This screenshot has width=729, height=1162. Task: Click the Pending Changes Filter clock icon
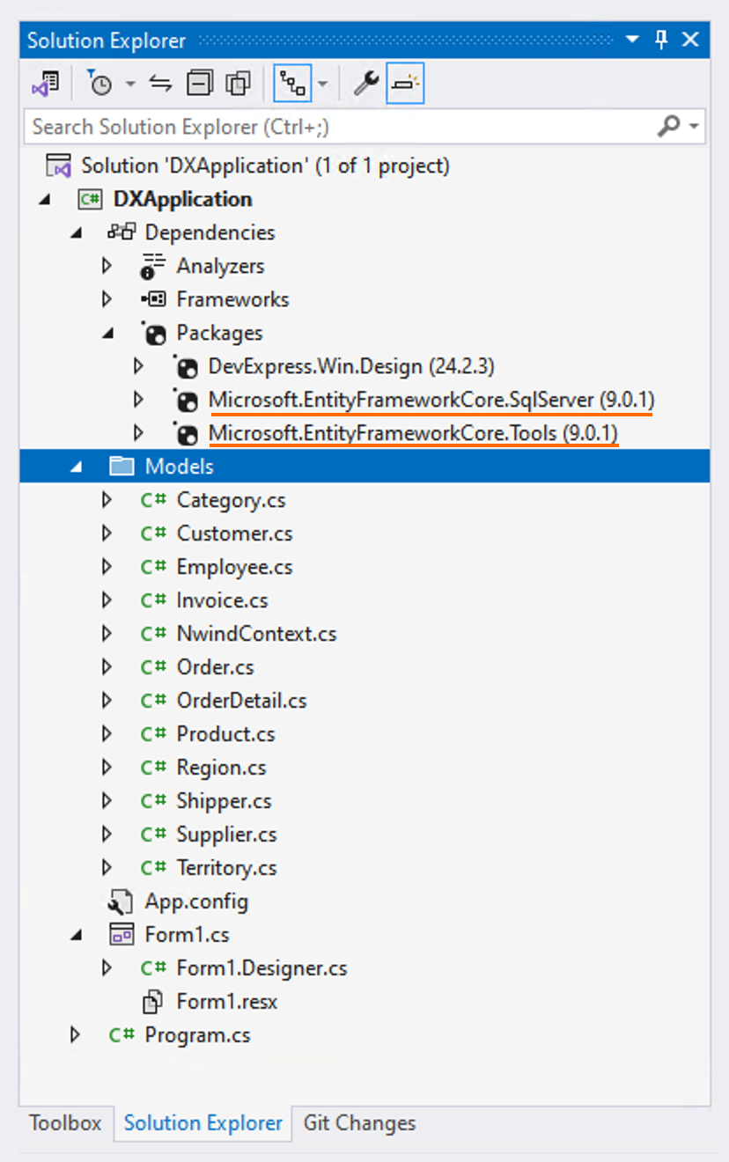(100, 85)
